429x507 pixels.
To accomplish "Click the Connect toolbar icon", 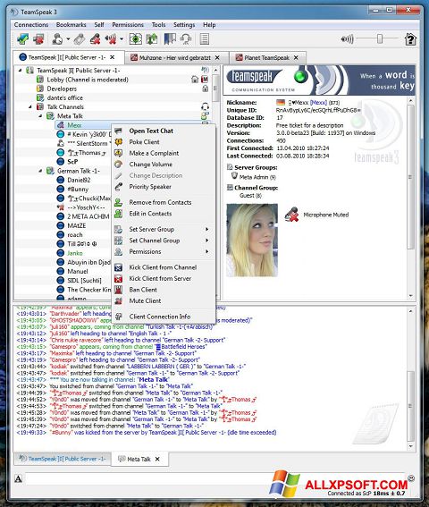I will (22, 39).
